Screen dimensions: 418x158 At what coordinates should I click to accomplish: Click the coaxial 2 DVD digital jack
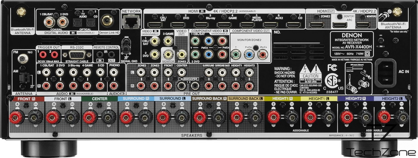click(x=63, y=22)
